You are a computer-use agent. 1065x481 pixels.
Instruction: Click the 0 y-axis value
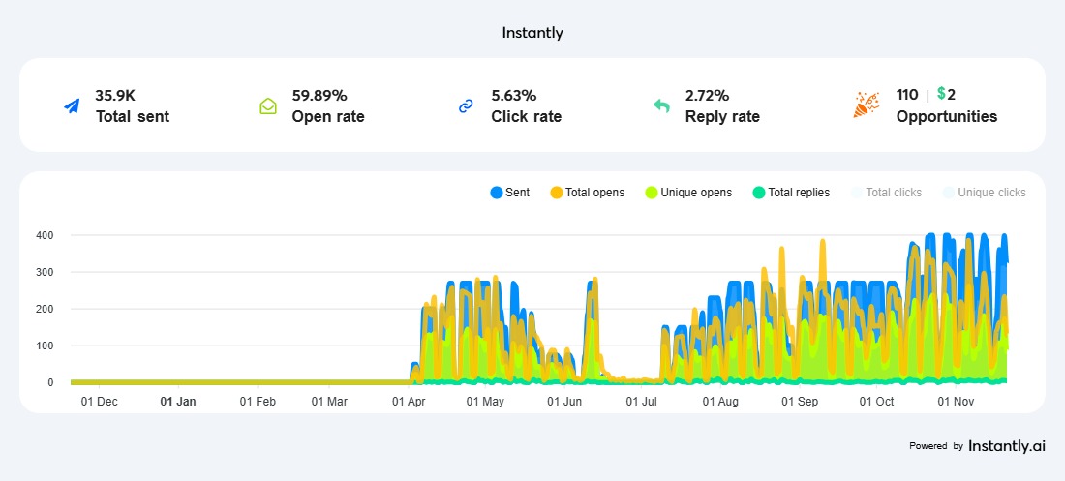tap(51, 382)
